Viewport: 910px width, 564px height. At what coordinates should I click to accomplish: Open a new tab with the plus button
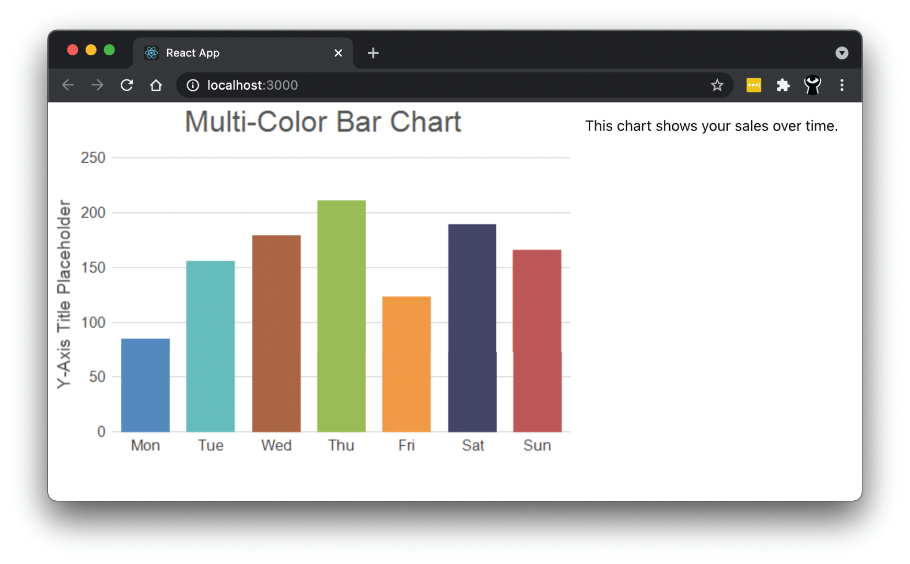pyautogui.click(x=373, y=53)
